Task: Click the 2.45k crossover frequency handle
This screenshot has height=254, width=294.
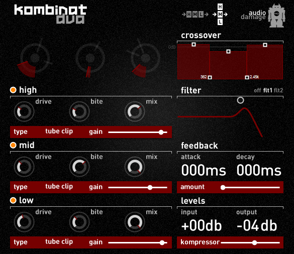Action: tap(247, 77)
